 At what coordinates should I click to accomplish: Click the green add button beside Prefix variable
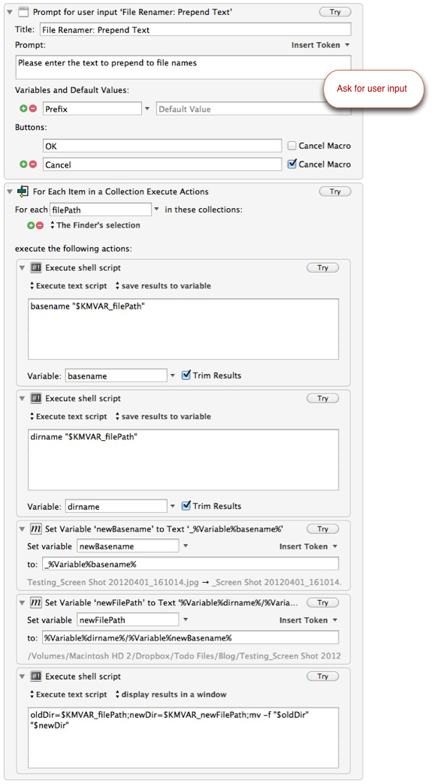pyautogui.click(x=23, y=108)
